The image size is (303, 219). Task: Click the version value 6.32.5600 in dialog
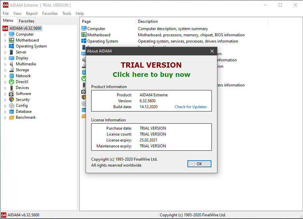pyautogui.click(x=148, y=101)
